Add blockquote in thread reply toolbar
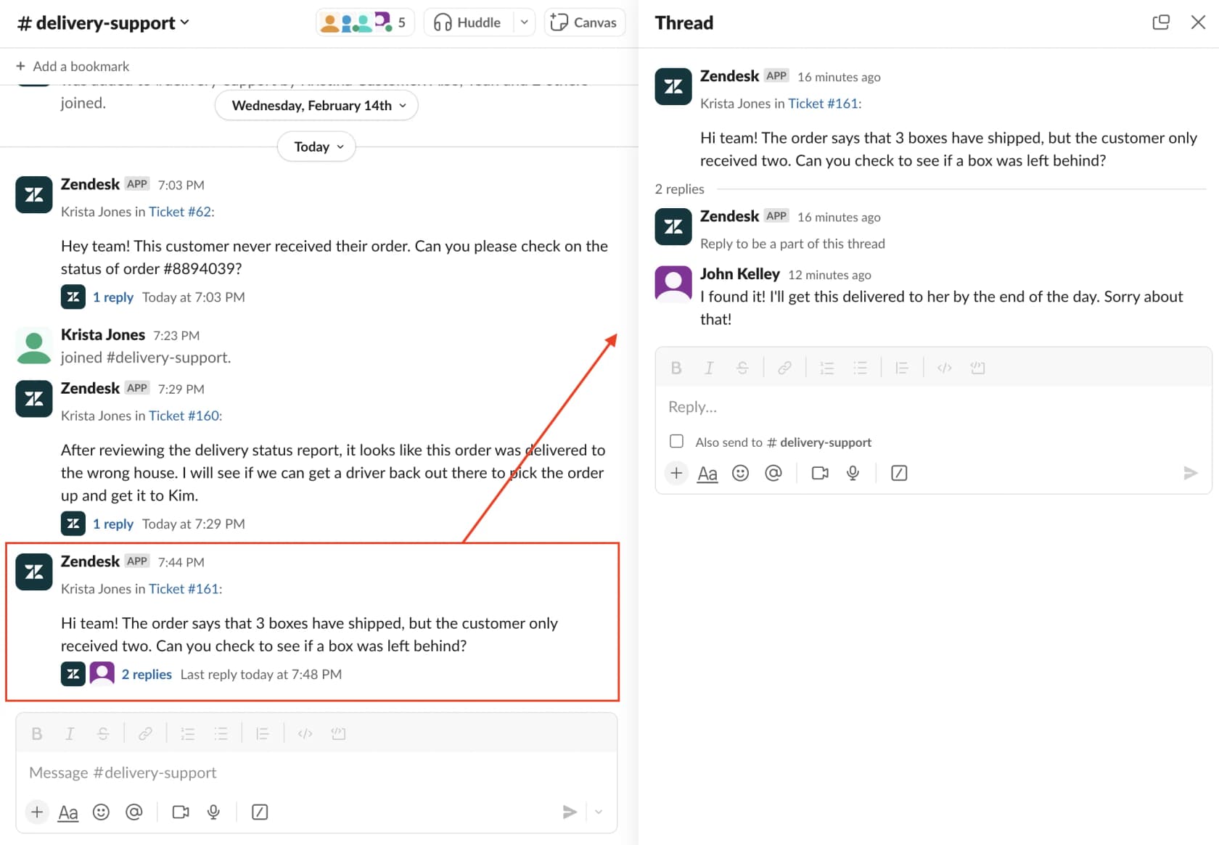 [x=902, y=368]
